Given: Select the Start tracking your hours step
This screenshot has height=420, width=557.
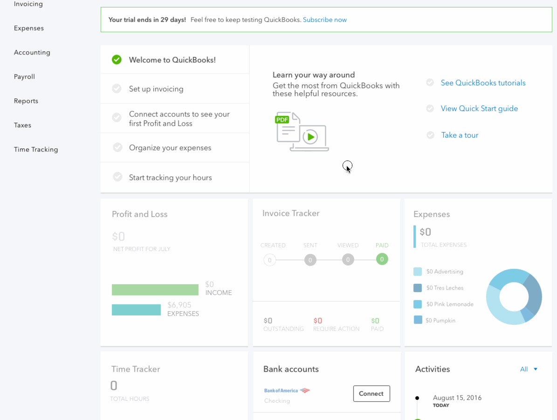Looking at the screenshot, I should [175, 177].
